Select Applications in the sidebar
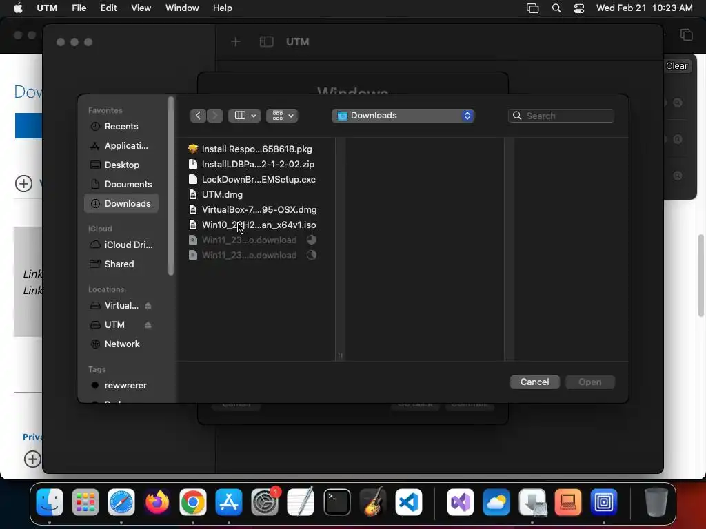Screen dimensions: 706x529 click(x=121, y=146)
